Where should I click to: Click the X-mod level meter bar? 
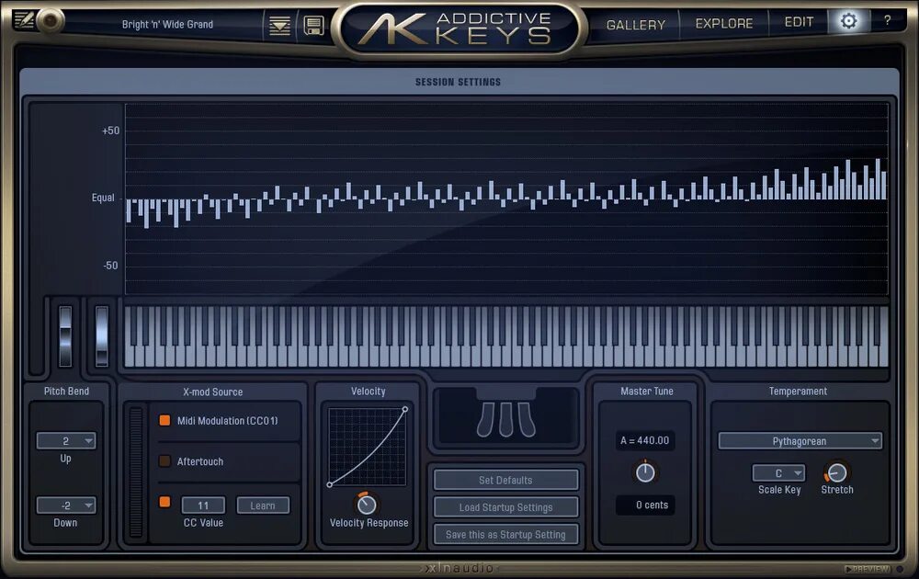pyautogui.click(x=136, y=472)
